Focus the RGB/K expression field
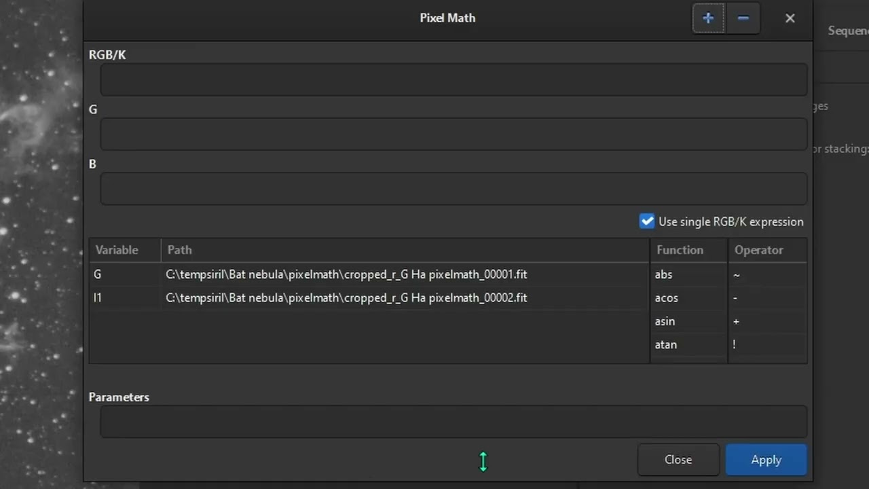 click(x=454, y=79)
